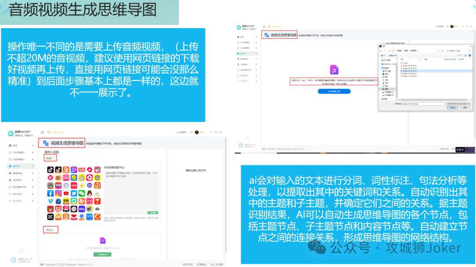Expand 首页 chevron in video window sidebar
The image size is (476, 267).
(33, 146)
